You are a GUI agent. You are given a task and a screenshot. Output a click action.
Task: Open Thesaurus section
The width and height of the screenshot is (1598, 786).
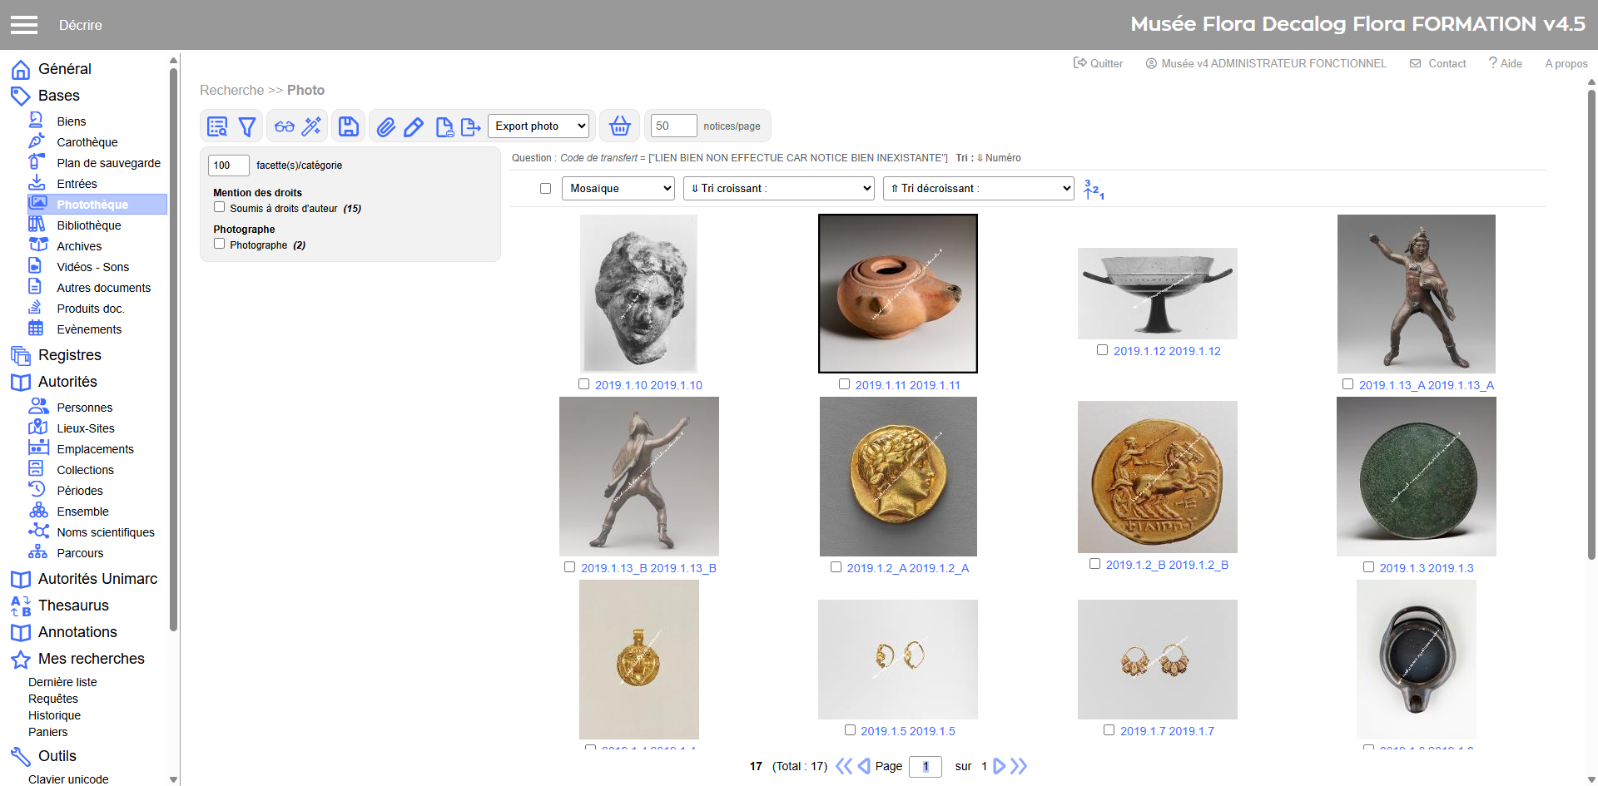click(x=73, y=606)
